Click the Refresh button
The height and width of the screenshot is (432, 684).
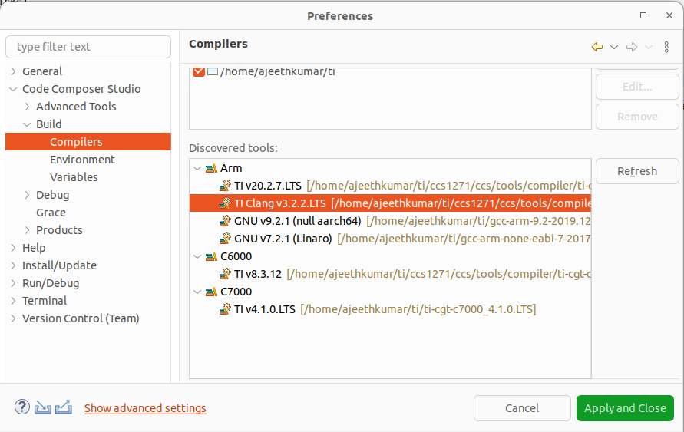point(636,171)
